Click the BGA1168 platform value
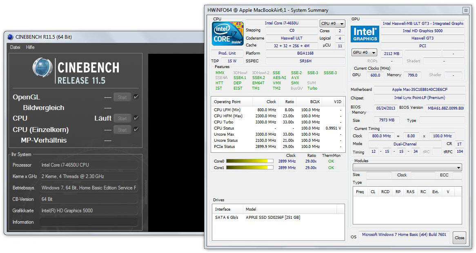The width and height of the screenshot is (476, 253). (x=305, y=53)
